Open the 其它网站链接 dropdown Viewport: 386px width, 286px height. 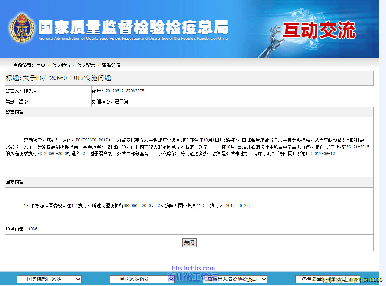(142, 279)
